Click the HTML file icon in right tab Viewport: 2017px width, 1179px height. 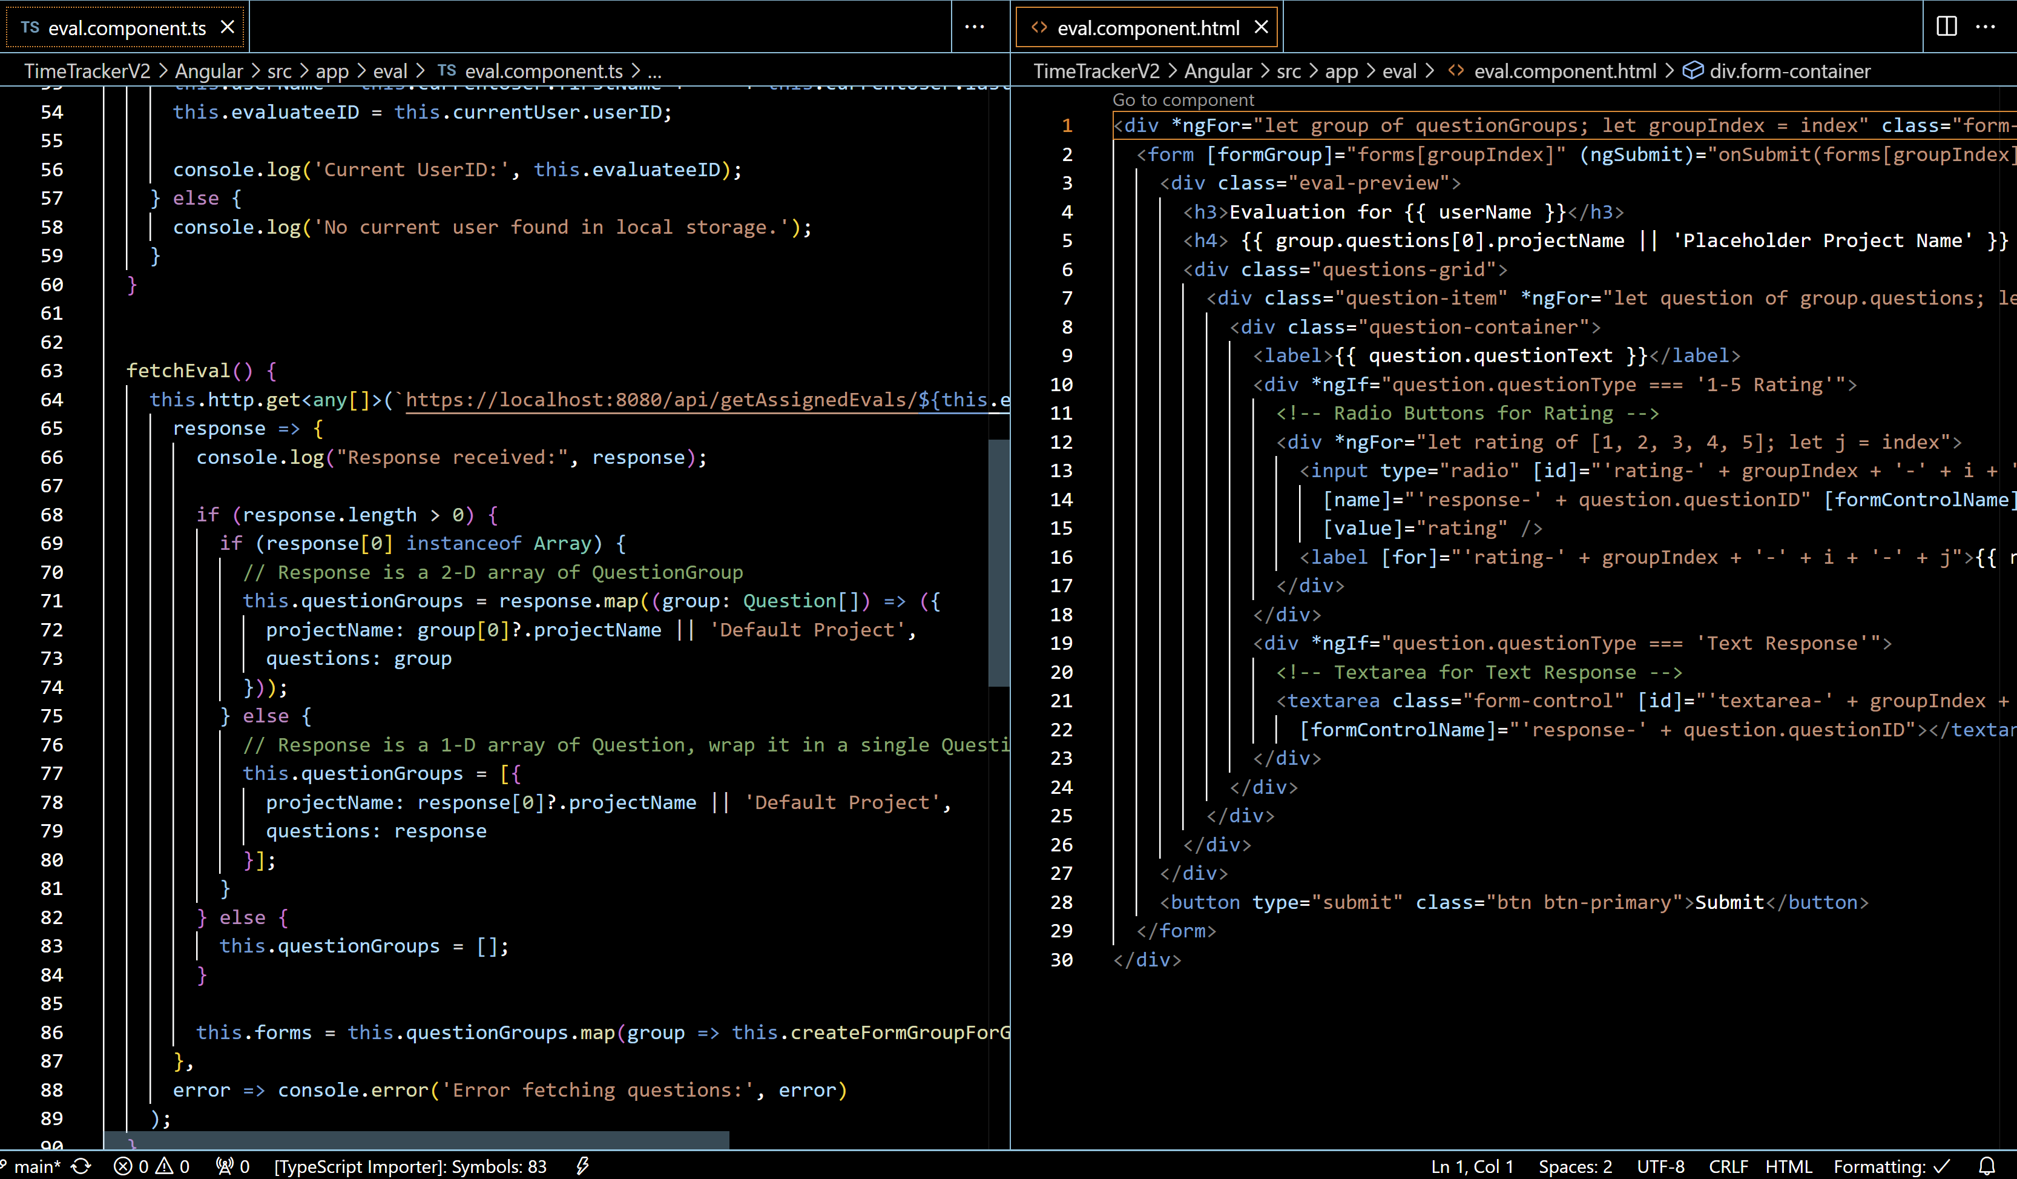[x=1039, y=27]
